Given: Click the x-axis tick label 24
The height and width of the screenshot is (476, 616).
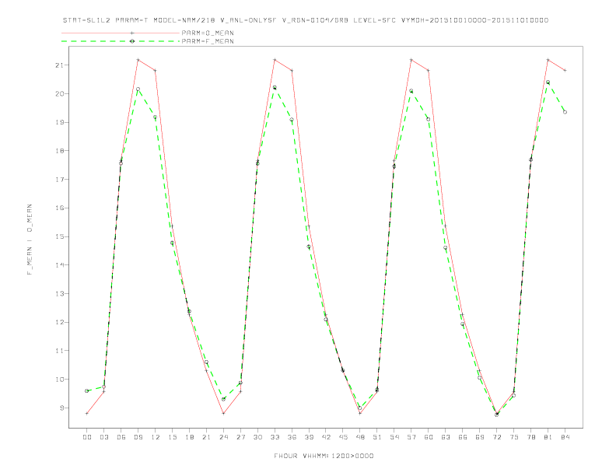Looking at the screenshot, I should tap(223, 437).
